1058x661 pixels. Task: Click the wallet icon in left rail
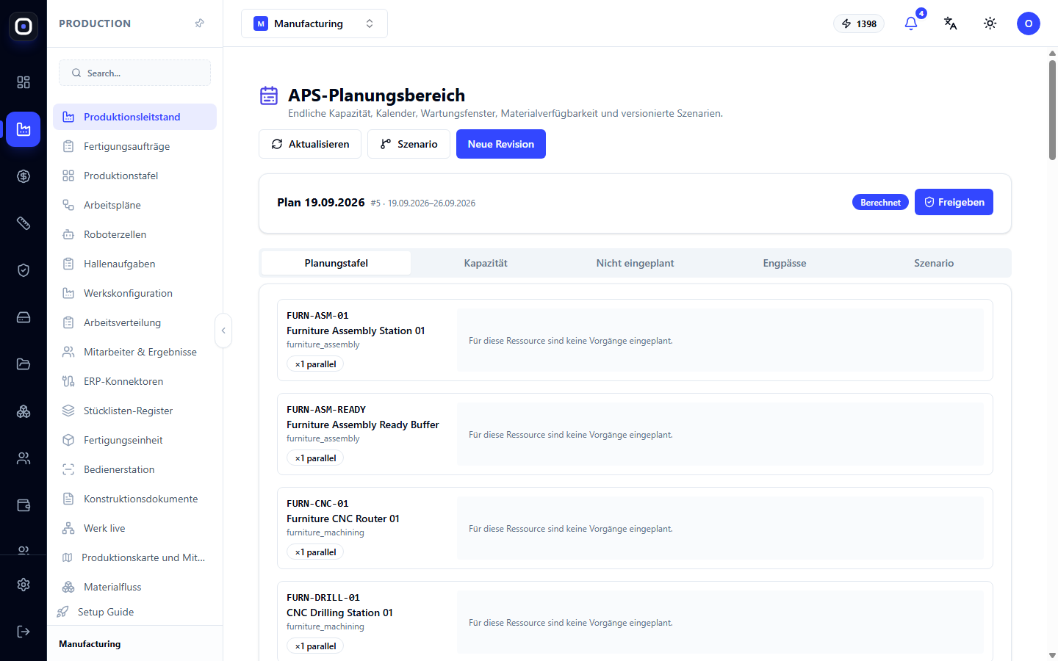(x=24, y=505)
